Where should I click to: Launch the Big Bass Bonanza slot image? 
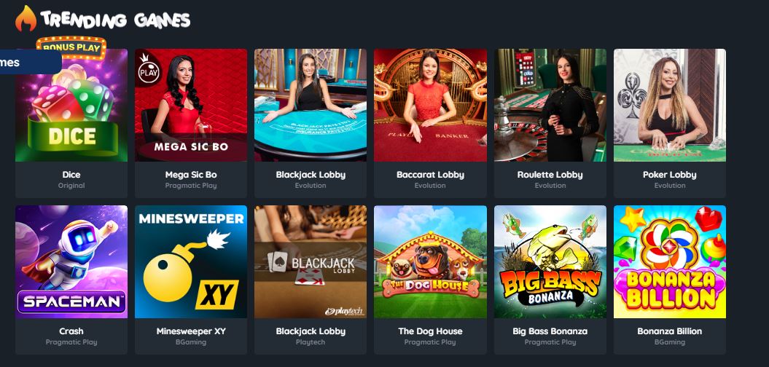pos(550,261)
